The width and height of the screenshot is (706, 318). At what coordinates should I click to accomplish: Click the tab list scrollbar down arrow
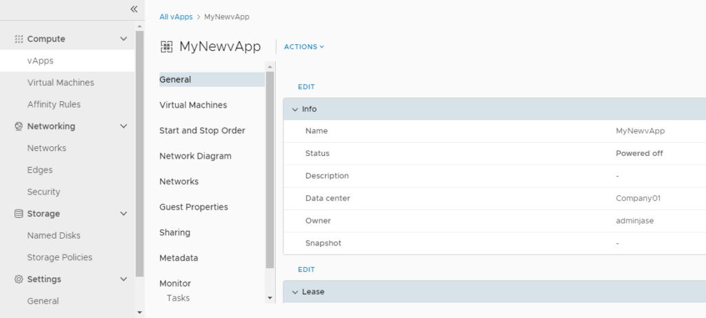pos(270,298)
